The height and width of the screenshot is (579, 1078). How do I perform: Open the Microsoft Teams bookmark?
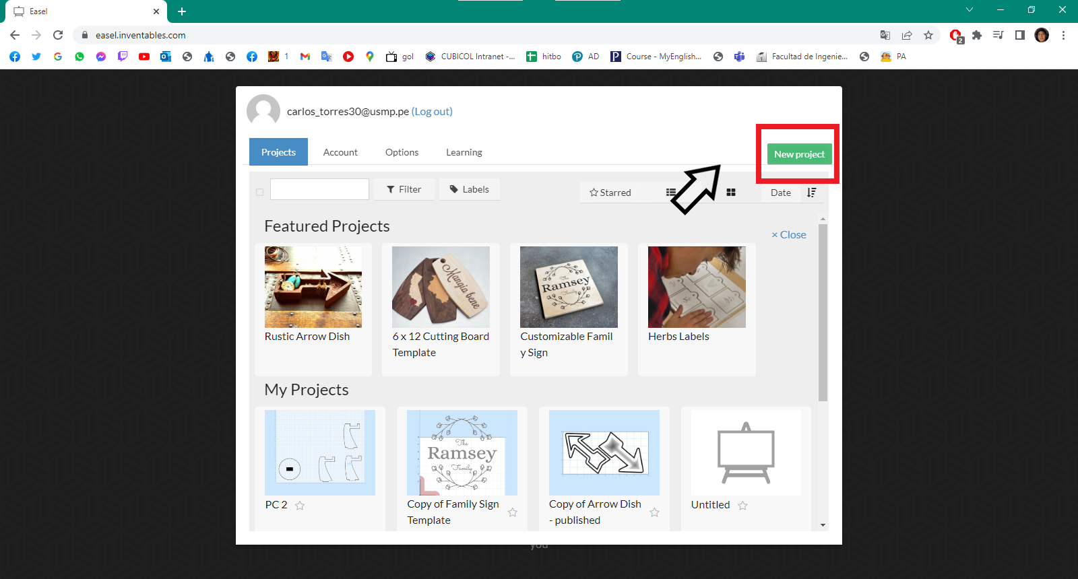(x=740, y=57)
